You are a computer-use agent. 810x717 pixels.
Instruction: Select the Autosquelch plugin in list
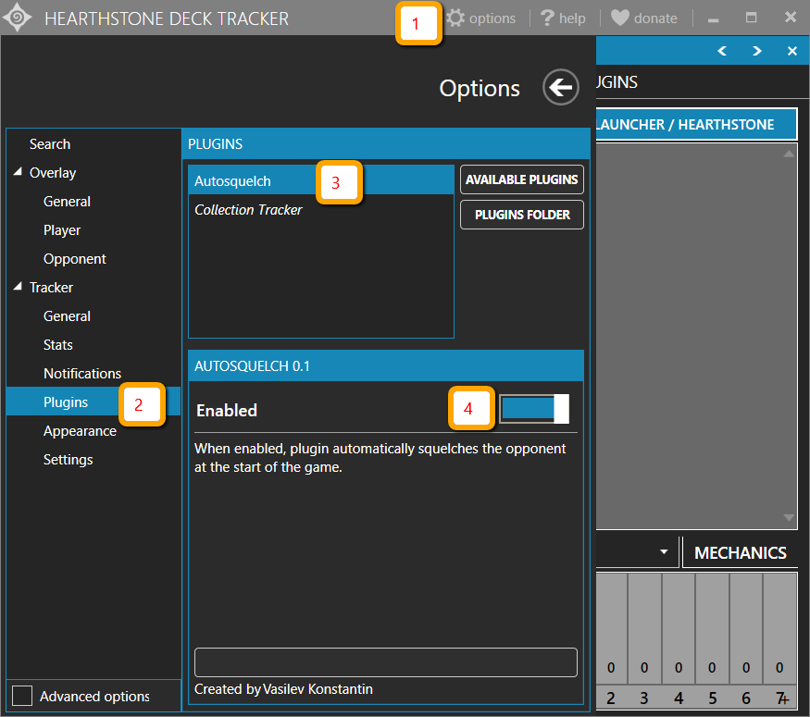[x=321, y=180]
